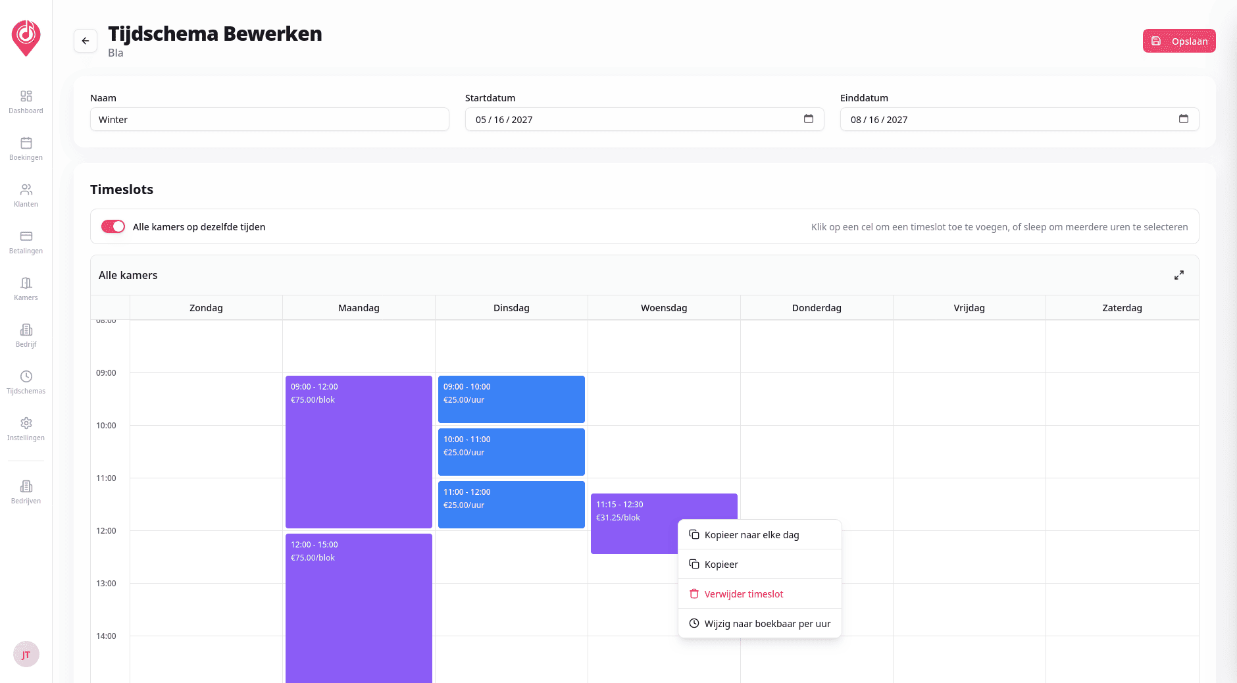Click the 12:00 time label
Screen dimensions: 1237x683
point(106,530)
